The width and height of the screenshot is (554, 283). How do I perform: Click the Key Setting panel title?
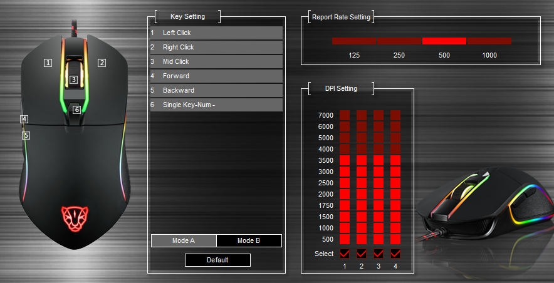coord(187,16)
